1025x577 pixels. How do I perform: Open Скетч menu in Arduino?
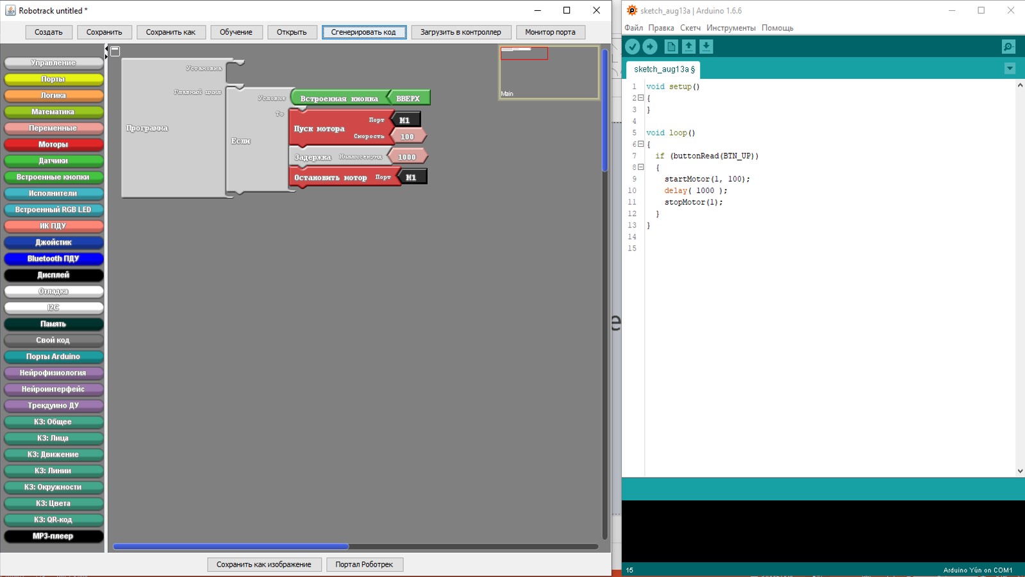pyautogui.click(x=690, y=28)
